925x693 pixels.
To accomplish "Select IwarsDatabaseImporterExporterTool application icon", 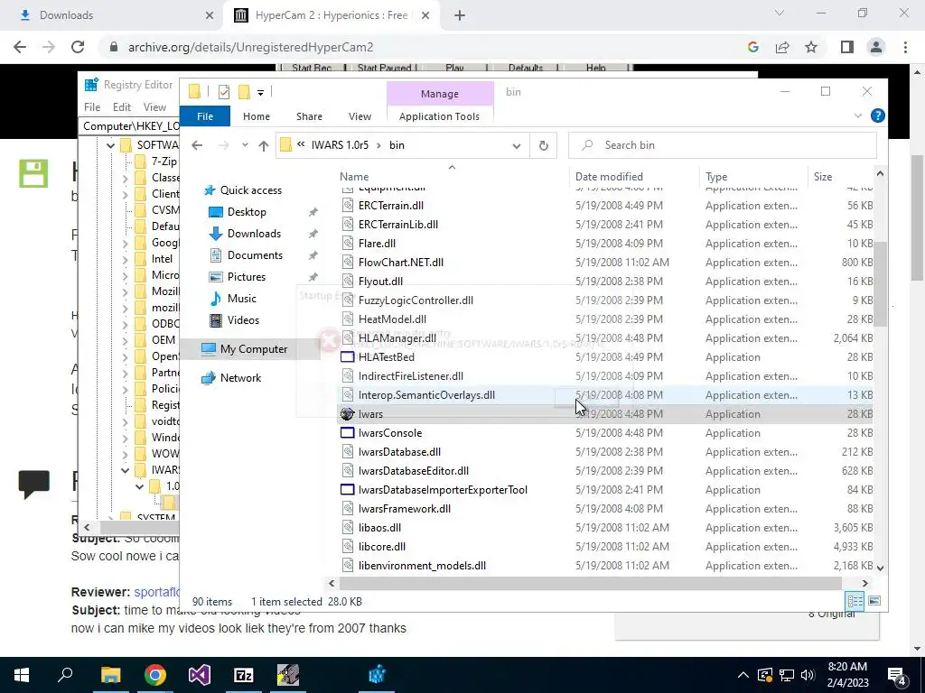I will point(347,490).
